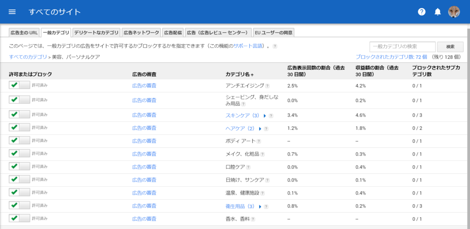Image resolution: width=470 pixels, height=229 pixels.
Task: Select the 一般カテゴリ tab
Action: tap(56, 33)
